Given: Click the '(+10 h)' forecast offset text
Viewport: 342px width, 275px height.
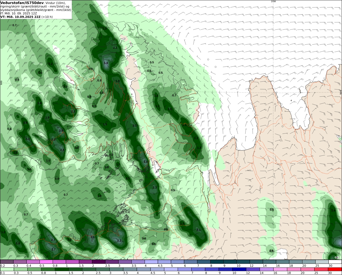Looking at the screenshot, I should click(x=47, y=17).
